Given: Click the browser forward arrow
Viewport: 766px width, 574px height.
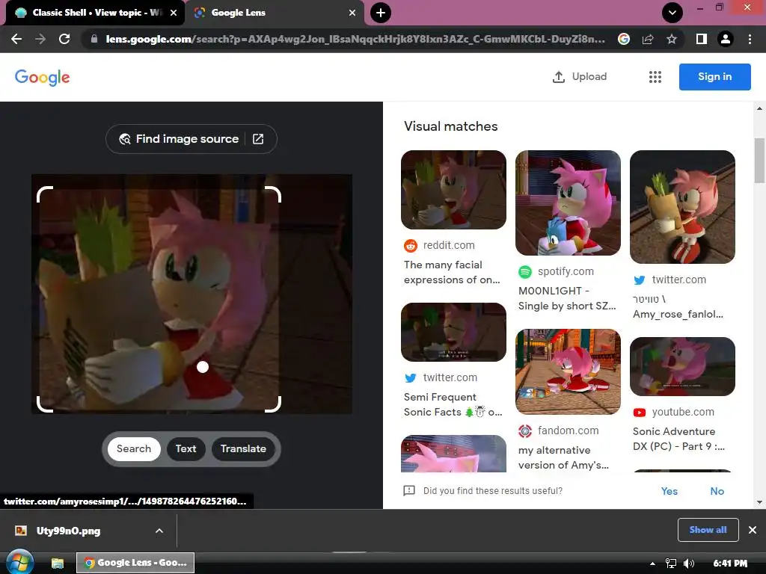Looking at the screenshot, I should pos(40,39).
